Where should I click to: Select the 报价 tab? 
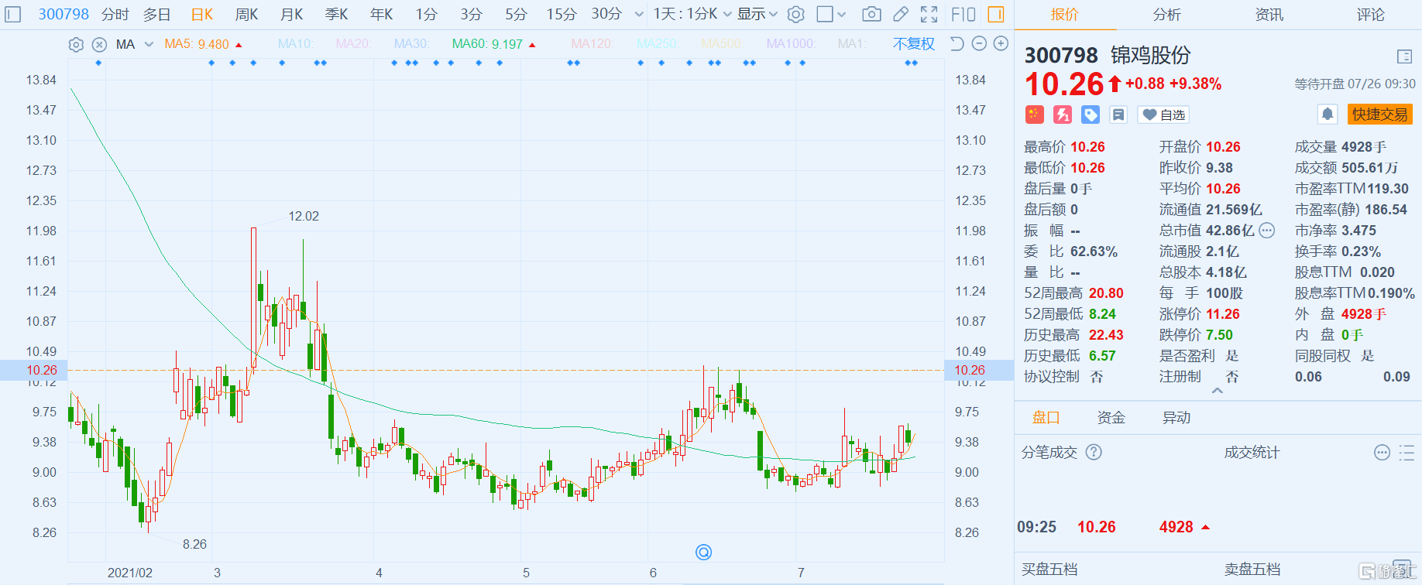click(1064, 15)
